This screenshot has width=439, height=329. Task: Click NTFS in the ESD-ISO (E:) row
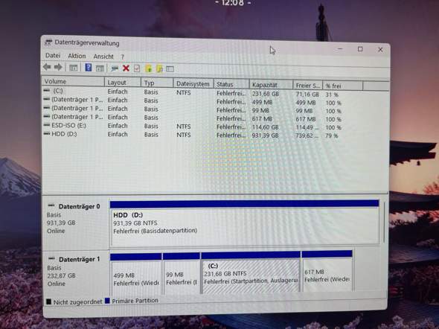[184, 127]
